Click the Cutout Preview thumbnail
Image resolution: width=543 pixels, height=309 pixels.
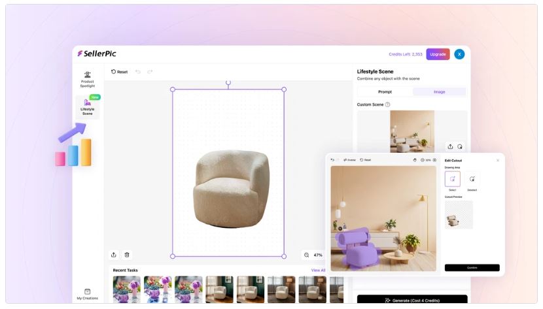click(459, 215)
